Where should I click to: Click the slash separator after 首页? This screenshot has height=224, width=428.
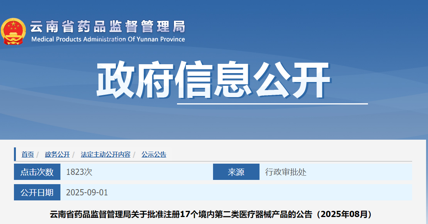point(38,155)
